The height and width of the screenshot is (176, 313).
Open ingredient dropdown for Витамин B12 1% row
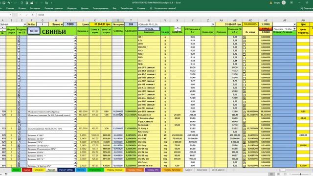(x=75, y=159)
